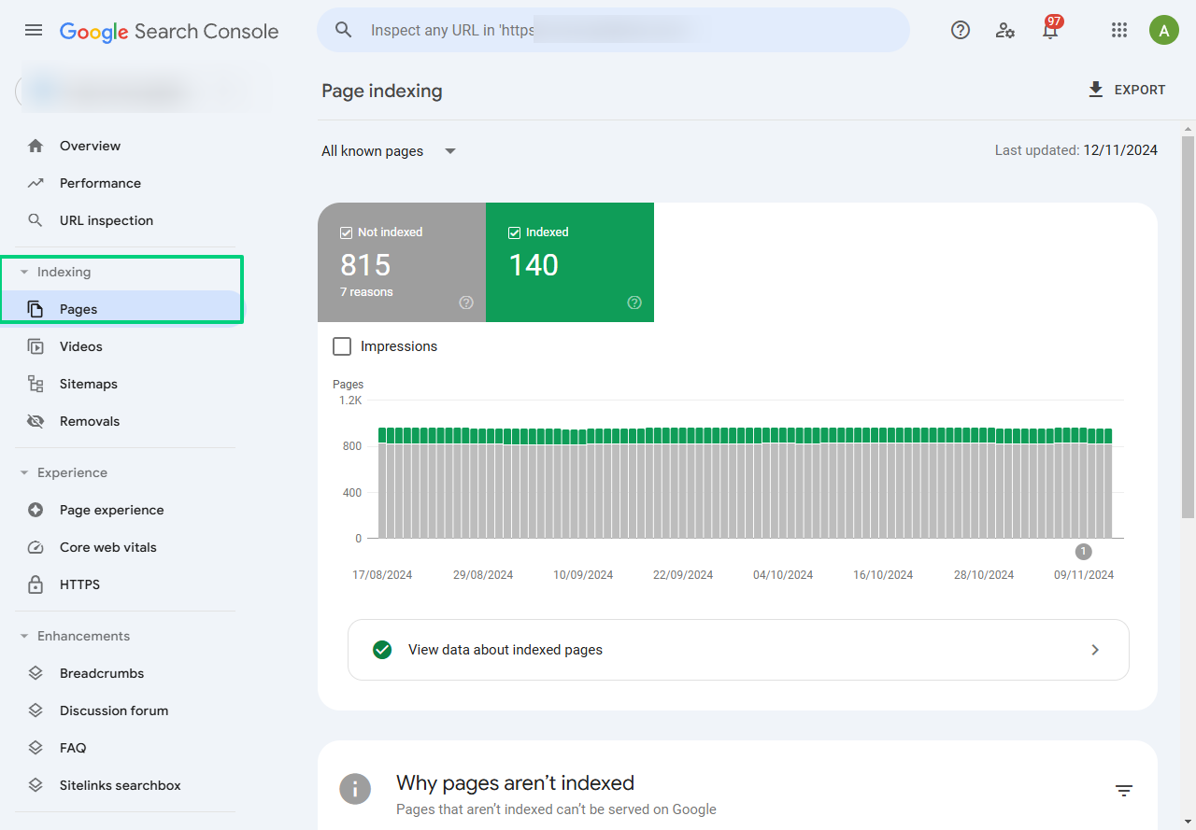
Task: Click the Pages copy icon
Action: pyautogui.click(x=36, y=309)
